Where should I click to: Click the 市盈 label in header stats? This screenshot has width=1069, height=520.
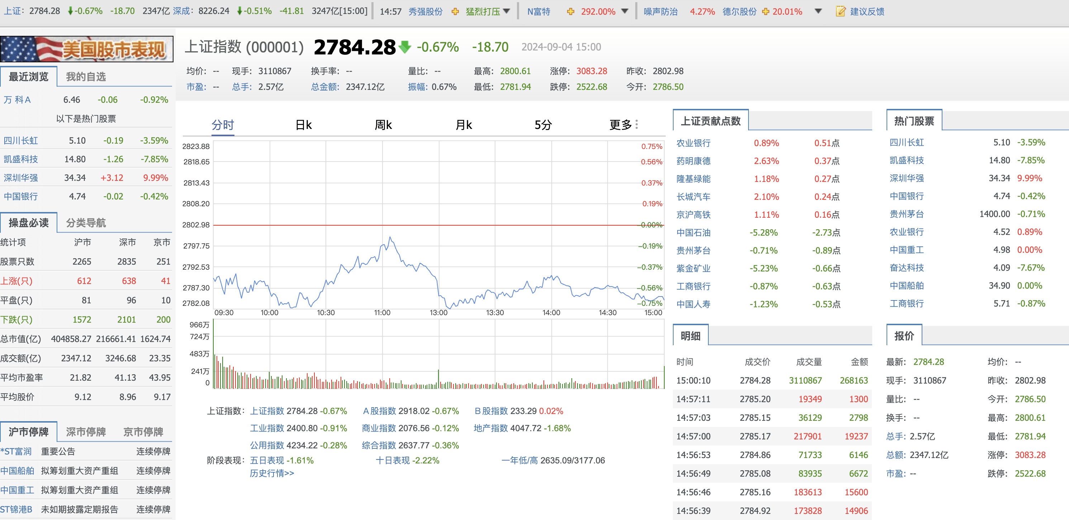point(196,87)
